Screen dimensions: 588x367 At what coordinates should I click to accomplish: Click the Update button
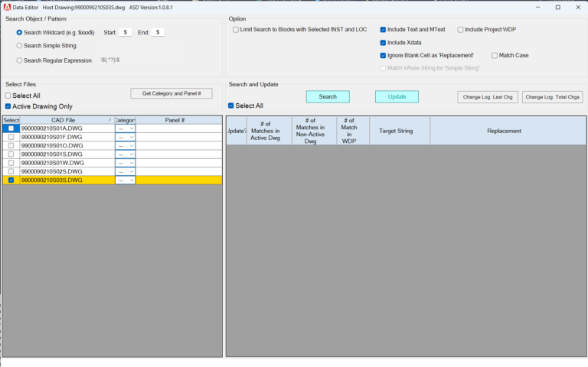(x=397, y=97)
